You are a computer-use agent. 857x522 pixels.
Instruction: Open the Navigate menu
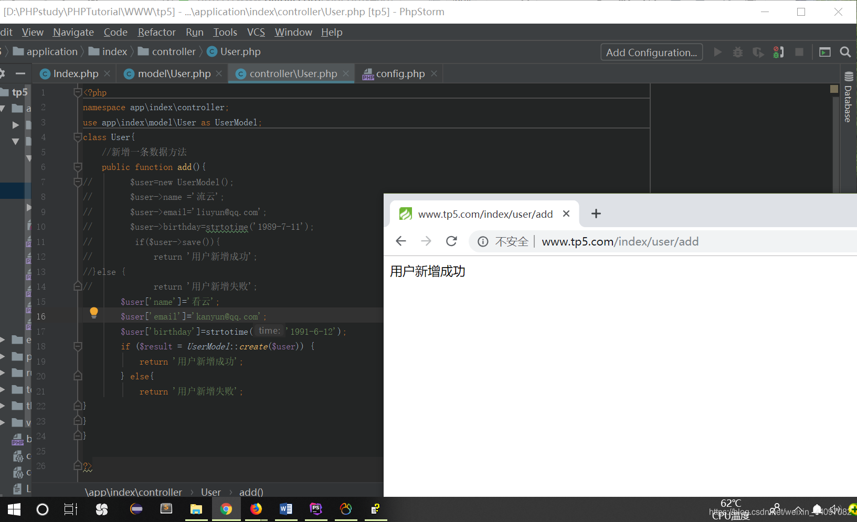click(73, 32)
